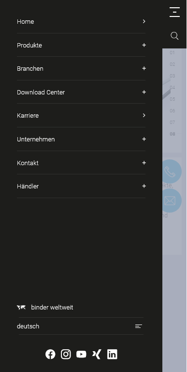Expand the Produkte submenu plus

144,45
